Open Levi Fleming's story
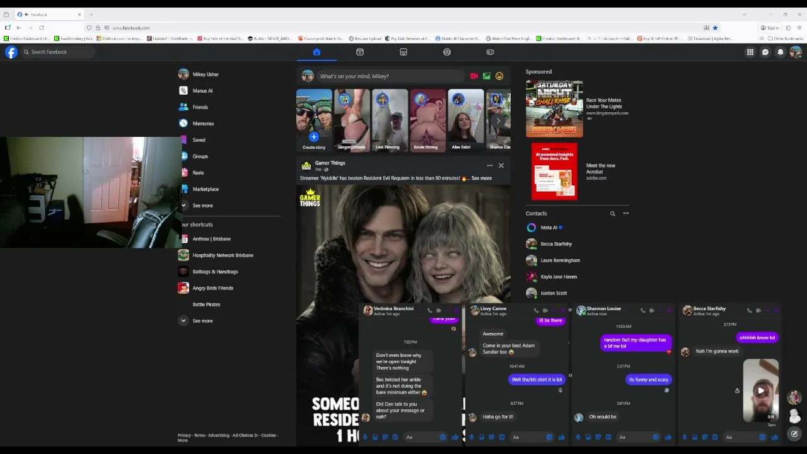This screenshot has height=454, width=807. tap(390, 120)
